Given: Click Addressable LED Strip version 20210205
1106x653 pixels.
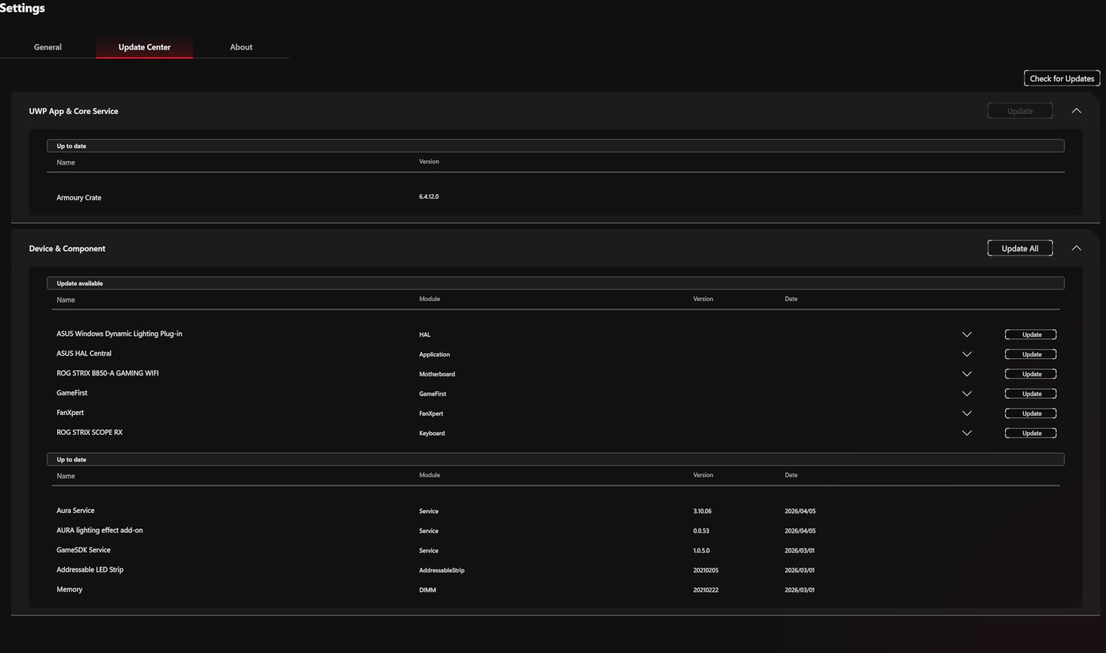Looking at the screenshot, I should [x=705, y=571].
